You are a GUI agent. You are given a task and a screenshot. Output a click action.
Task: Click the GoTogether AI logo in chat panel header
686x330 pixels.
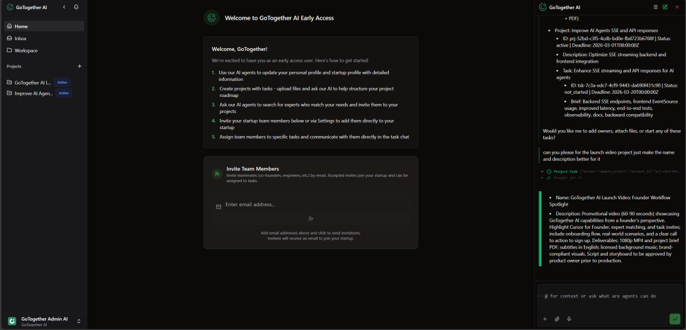[543, 7]
